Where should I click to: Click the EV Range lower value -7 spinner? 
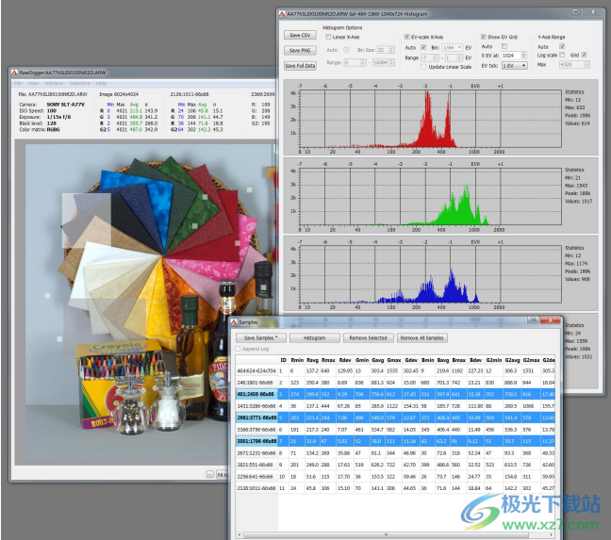[429, 57]
